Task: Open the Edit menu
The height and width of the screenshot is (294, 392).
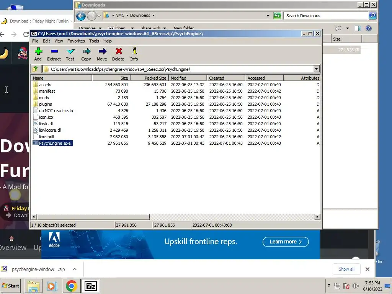Action: point(46,41)
